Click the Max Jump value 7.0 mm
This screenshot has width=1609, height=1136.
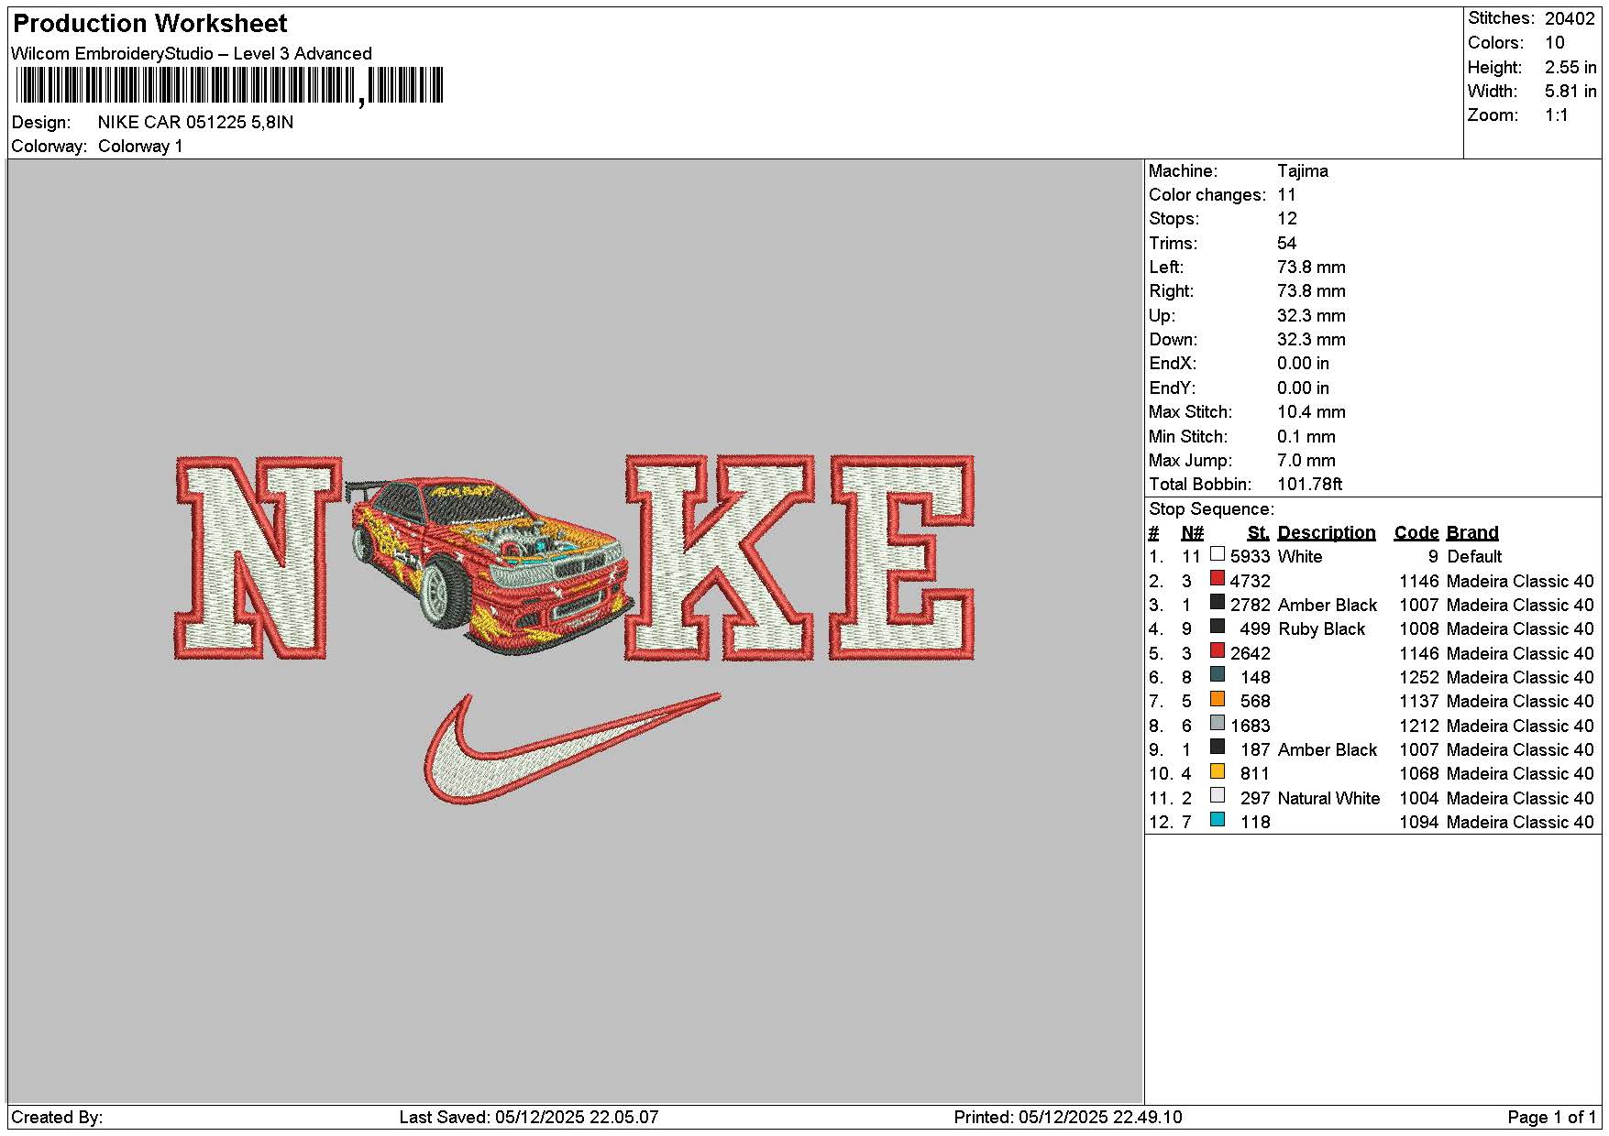click(x=1306, y=460)
